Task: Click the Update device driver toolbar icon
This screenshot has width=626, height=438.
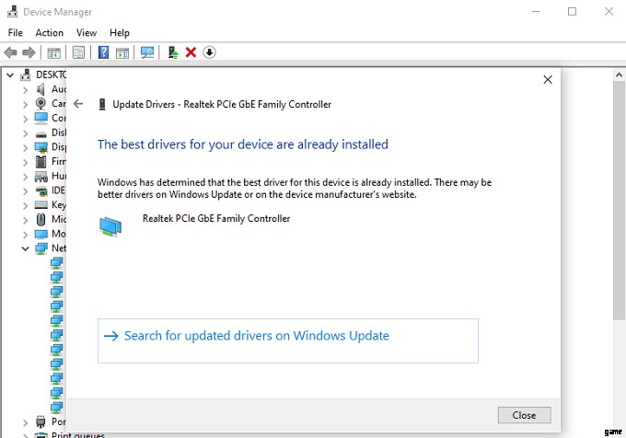Action: (172, 52)
